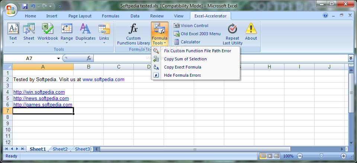Click the Office button orb
The image size is (357, 163).
[11, 10]
